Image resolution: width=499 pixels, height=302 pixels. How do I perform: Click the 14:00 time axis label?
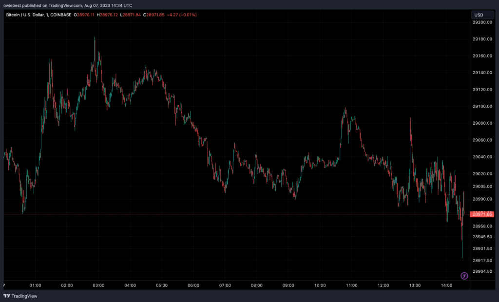(x=446, y=285)
